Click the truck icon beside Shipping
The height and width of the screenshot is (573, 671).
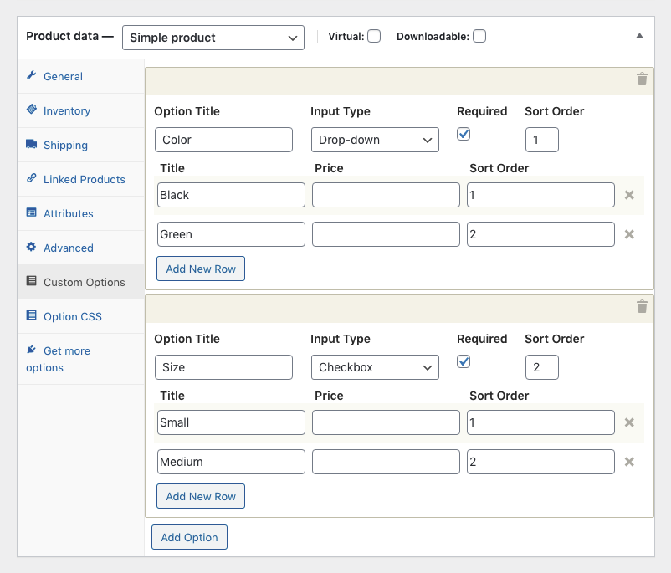click(32, 145)
